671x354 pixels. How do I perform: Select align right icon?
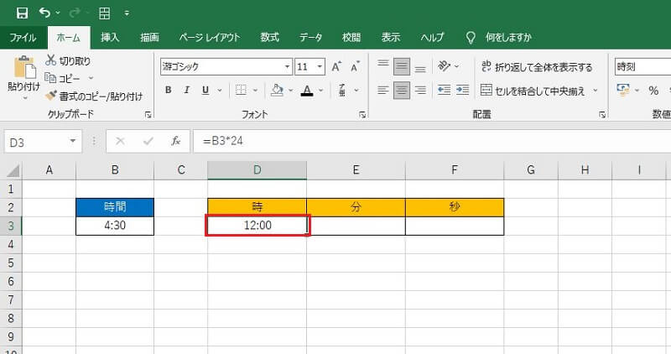[420, 90]
